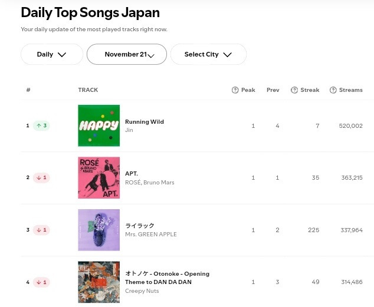This screenshot has height=307, width=374.
Task: Open the November 21 date dropdown
Action: click(x=127, y=54)
